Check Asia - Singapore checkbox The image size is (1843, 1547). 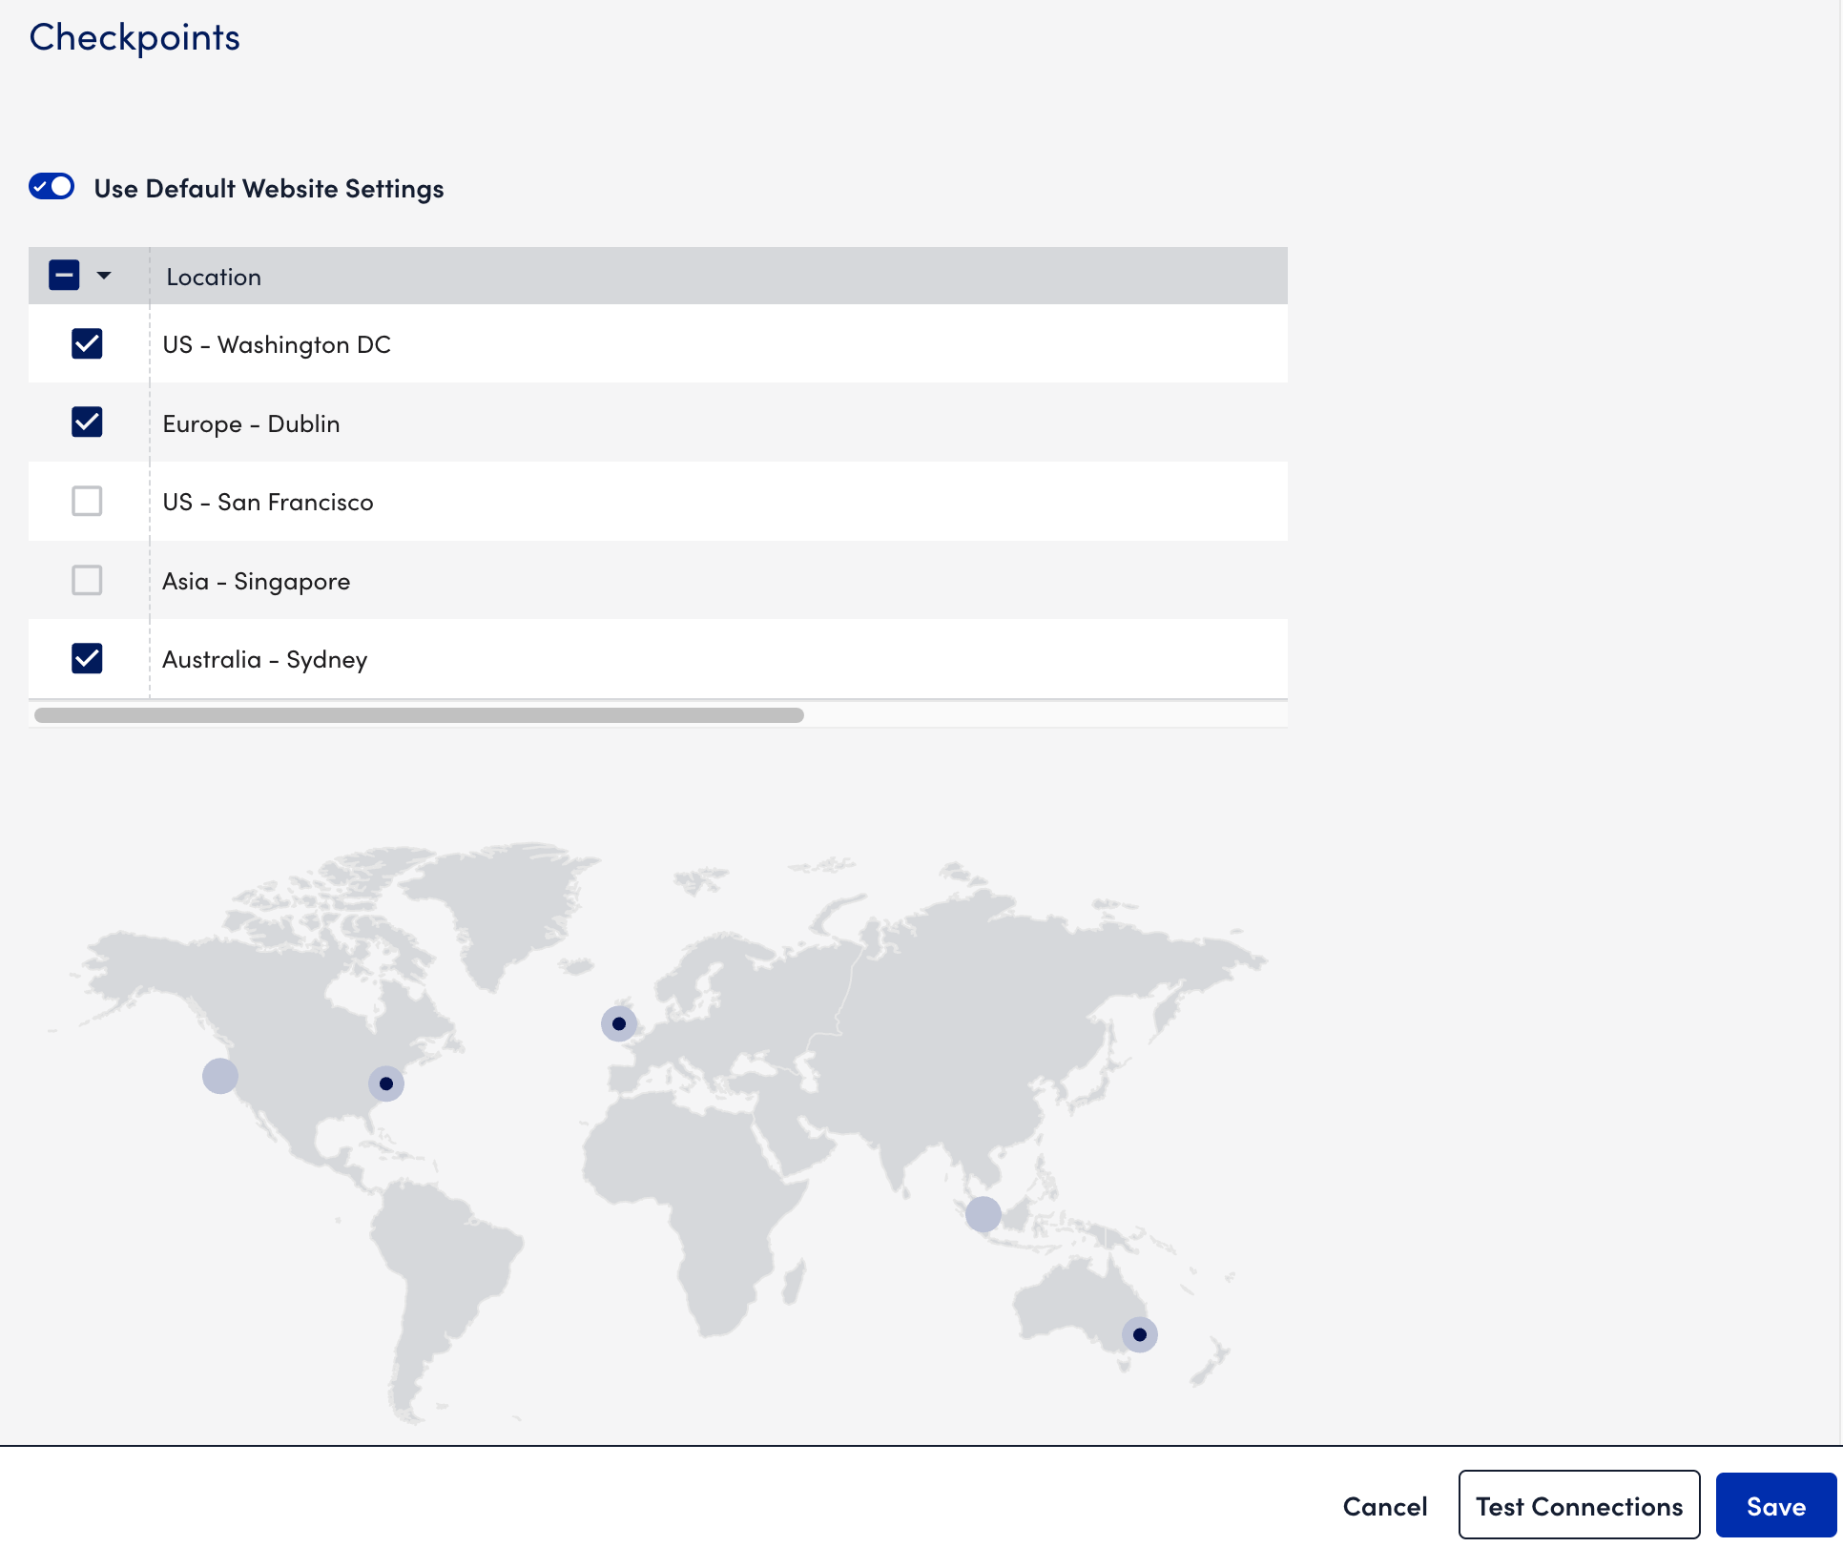coord(87,580)
